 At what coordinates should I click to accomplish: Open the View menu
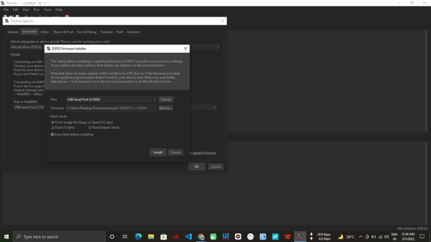pos(26,10)
